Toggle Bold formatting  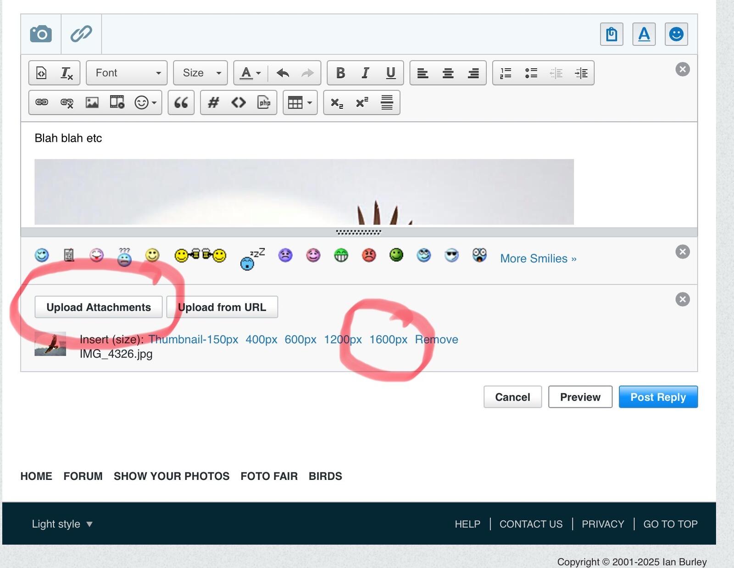click(x=340, y=73)
